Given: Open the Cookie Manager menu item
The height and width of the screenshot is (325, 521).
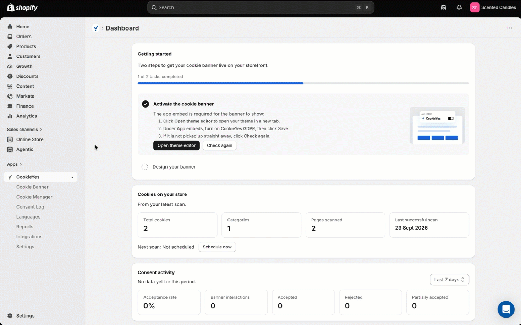Looking at the screenshot, I should pos(34,197).
